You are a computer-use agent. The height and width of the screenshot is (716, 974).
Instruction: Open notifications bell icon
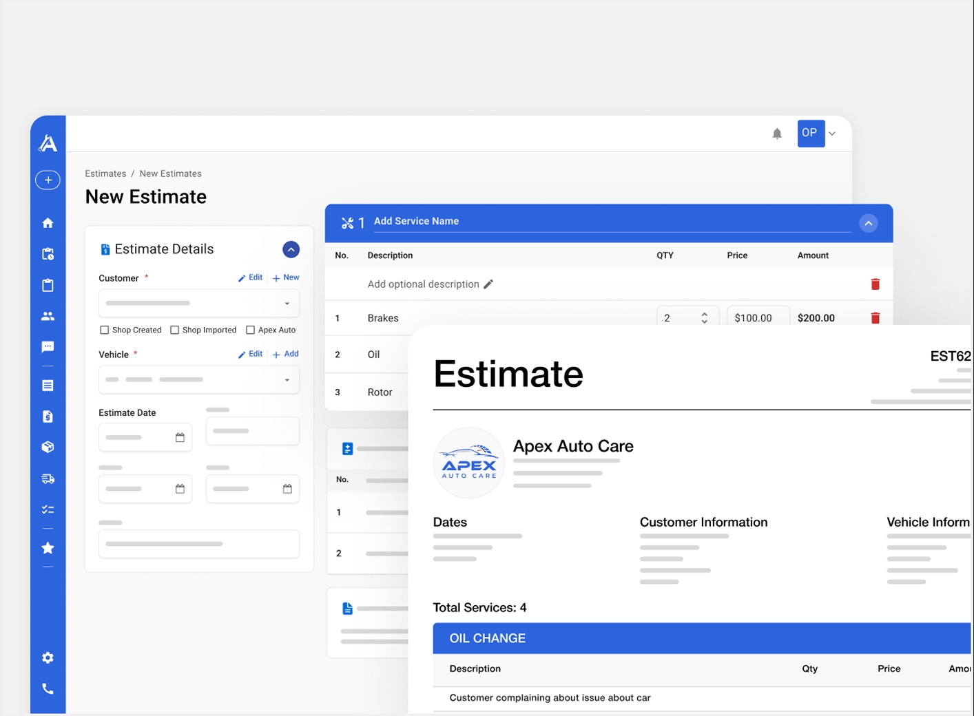[x=777, y=134]
